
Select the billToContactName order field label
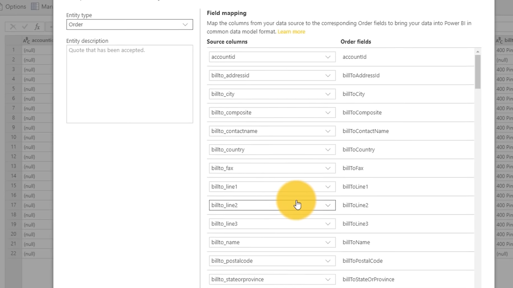click(x=365, y=131)
